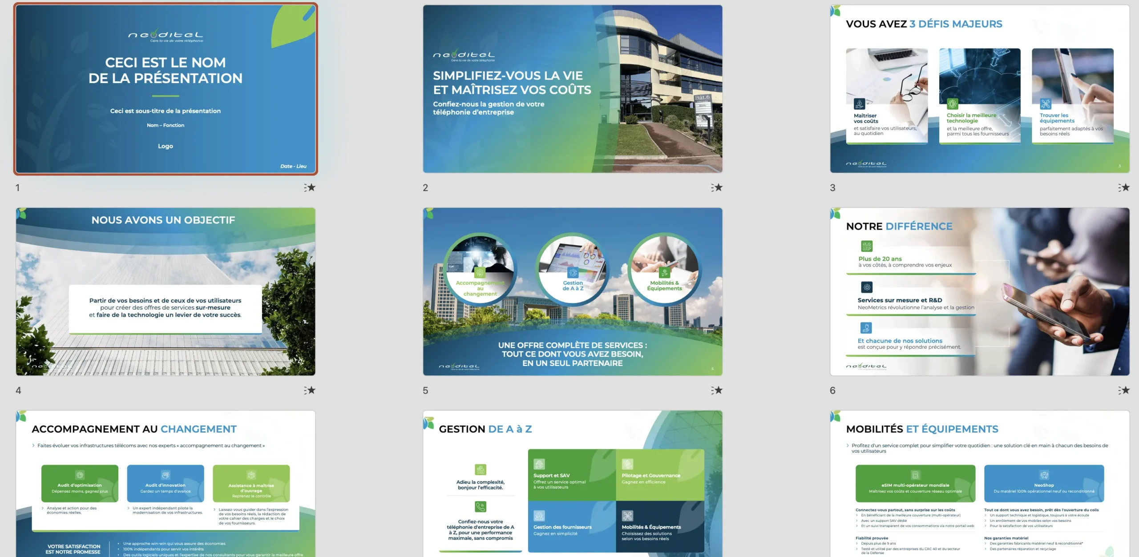Select the 'Une offre complète de services' slide
Screen dimensions: 1139x557
573,291
